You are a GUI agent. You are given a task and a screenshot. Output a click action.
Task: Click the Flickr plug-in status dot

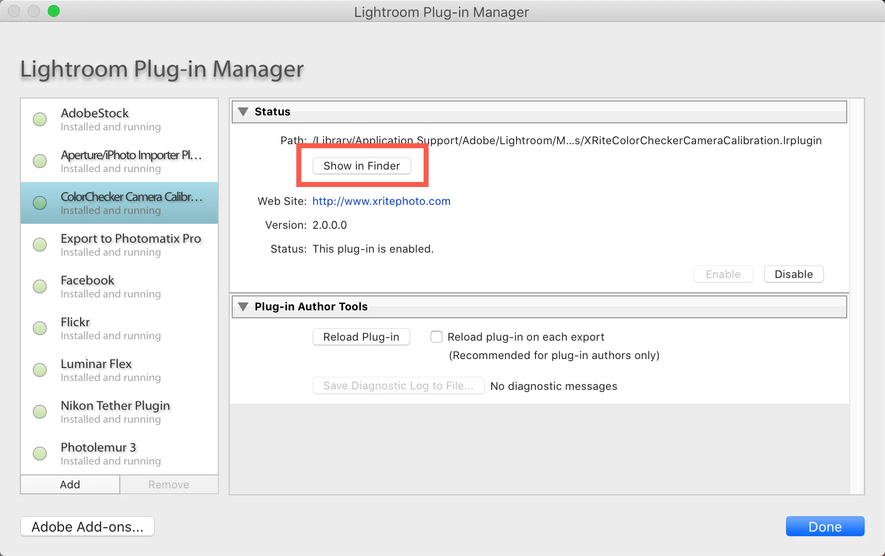pyautogui.click(x=40, y=328)
